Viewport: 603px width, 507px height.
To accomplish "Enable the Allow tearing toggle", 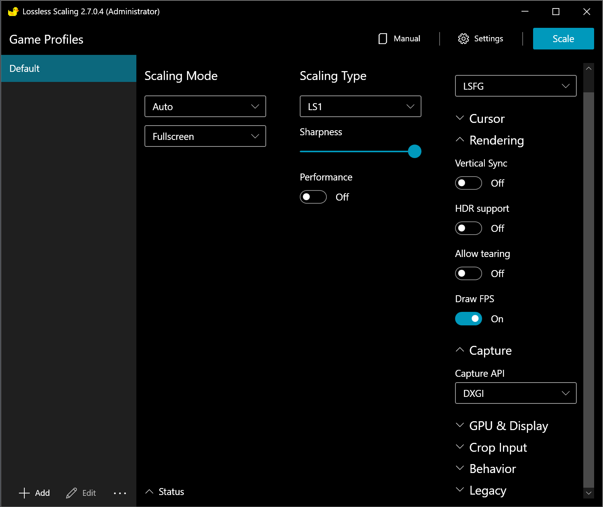I will 469,274.
